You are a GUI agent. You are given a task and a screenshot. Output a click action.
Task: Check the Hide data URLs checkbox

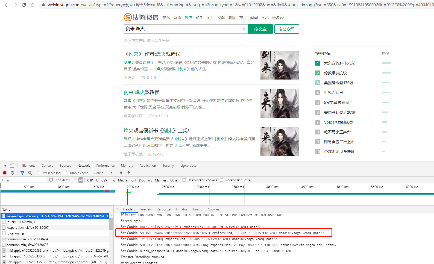pos(51,180)
